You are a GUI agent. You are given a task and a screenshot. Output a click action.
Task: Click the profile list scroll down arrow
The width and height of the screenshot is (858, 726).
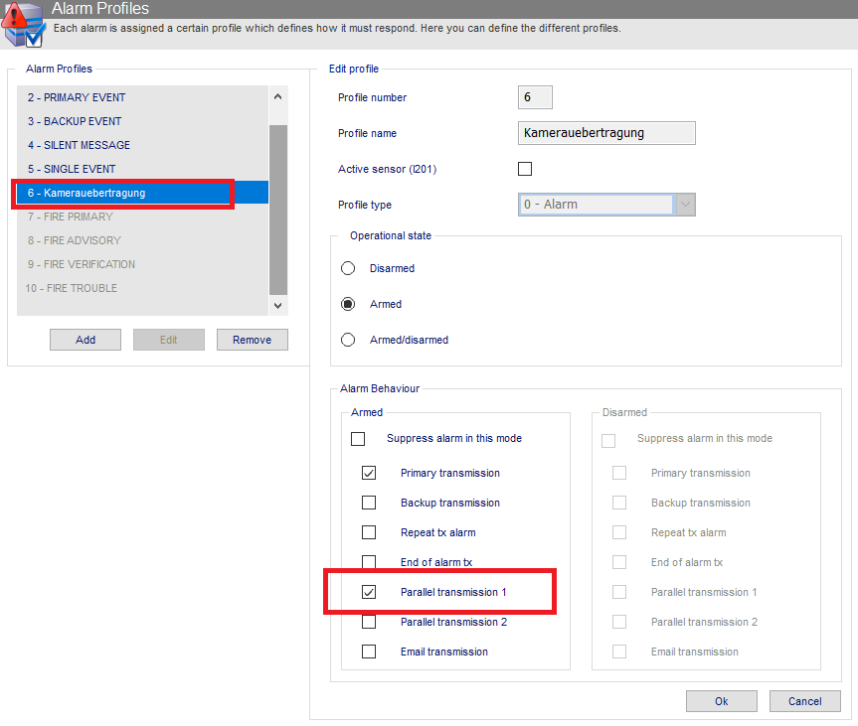click(278, 306)
